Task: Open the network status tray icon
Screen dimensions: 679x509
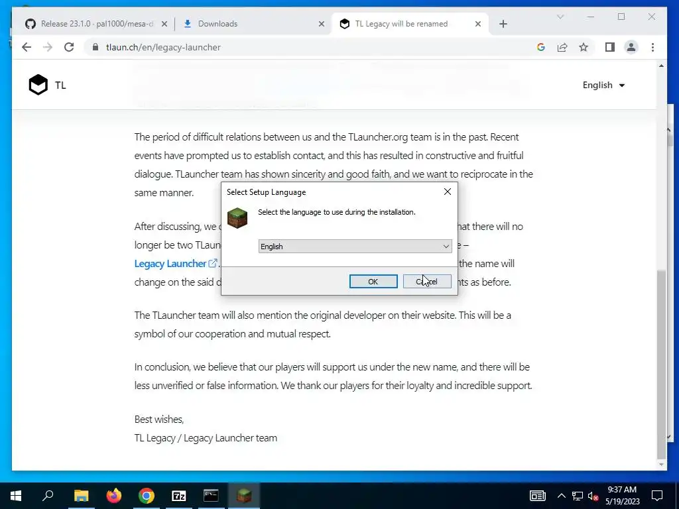Action: (578, 496)
